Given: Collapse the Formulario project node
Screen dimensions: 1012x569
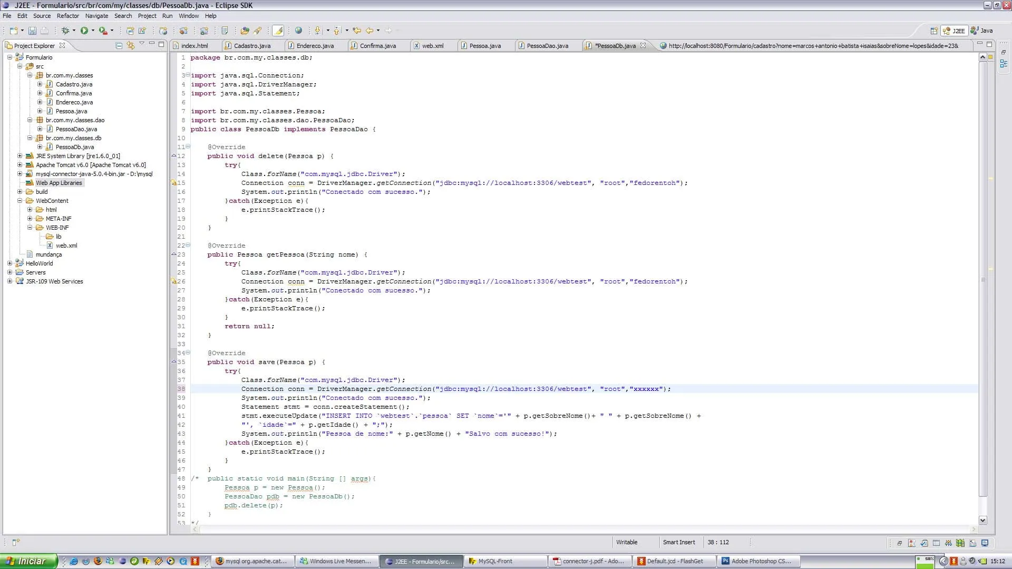Looking at the screenshot, I should point(9,57).
